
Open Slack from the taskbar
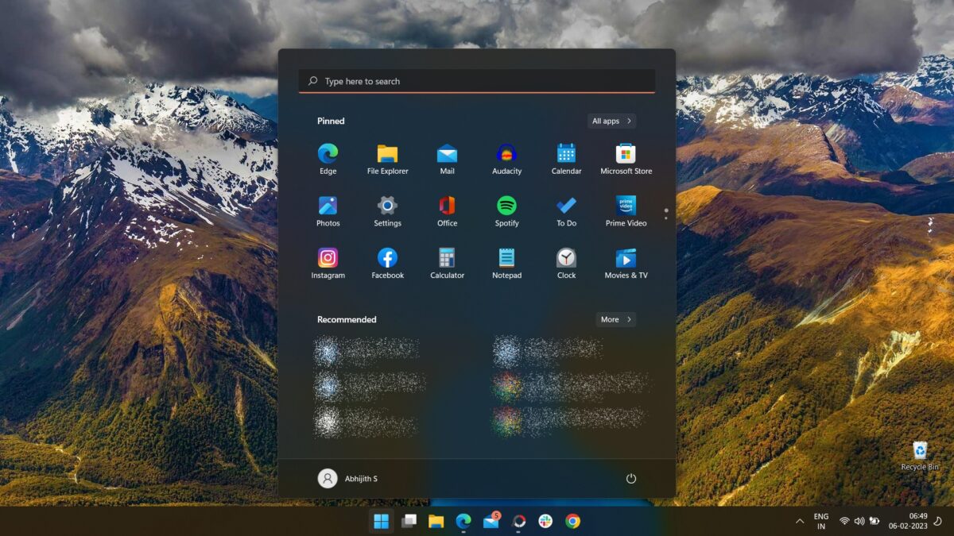pos(545,521)
